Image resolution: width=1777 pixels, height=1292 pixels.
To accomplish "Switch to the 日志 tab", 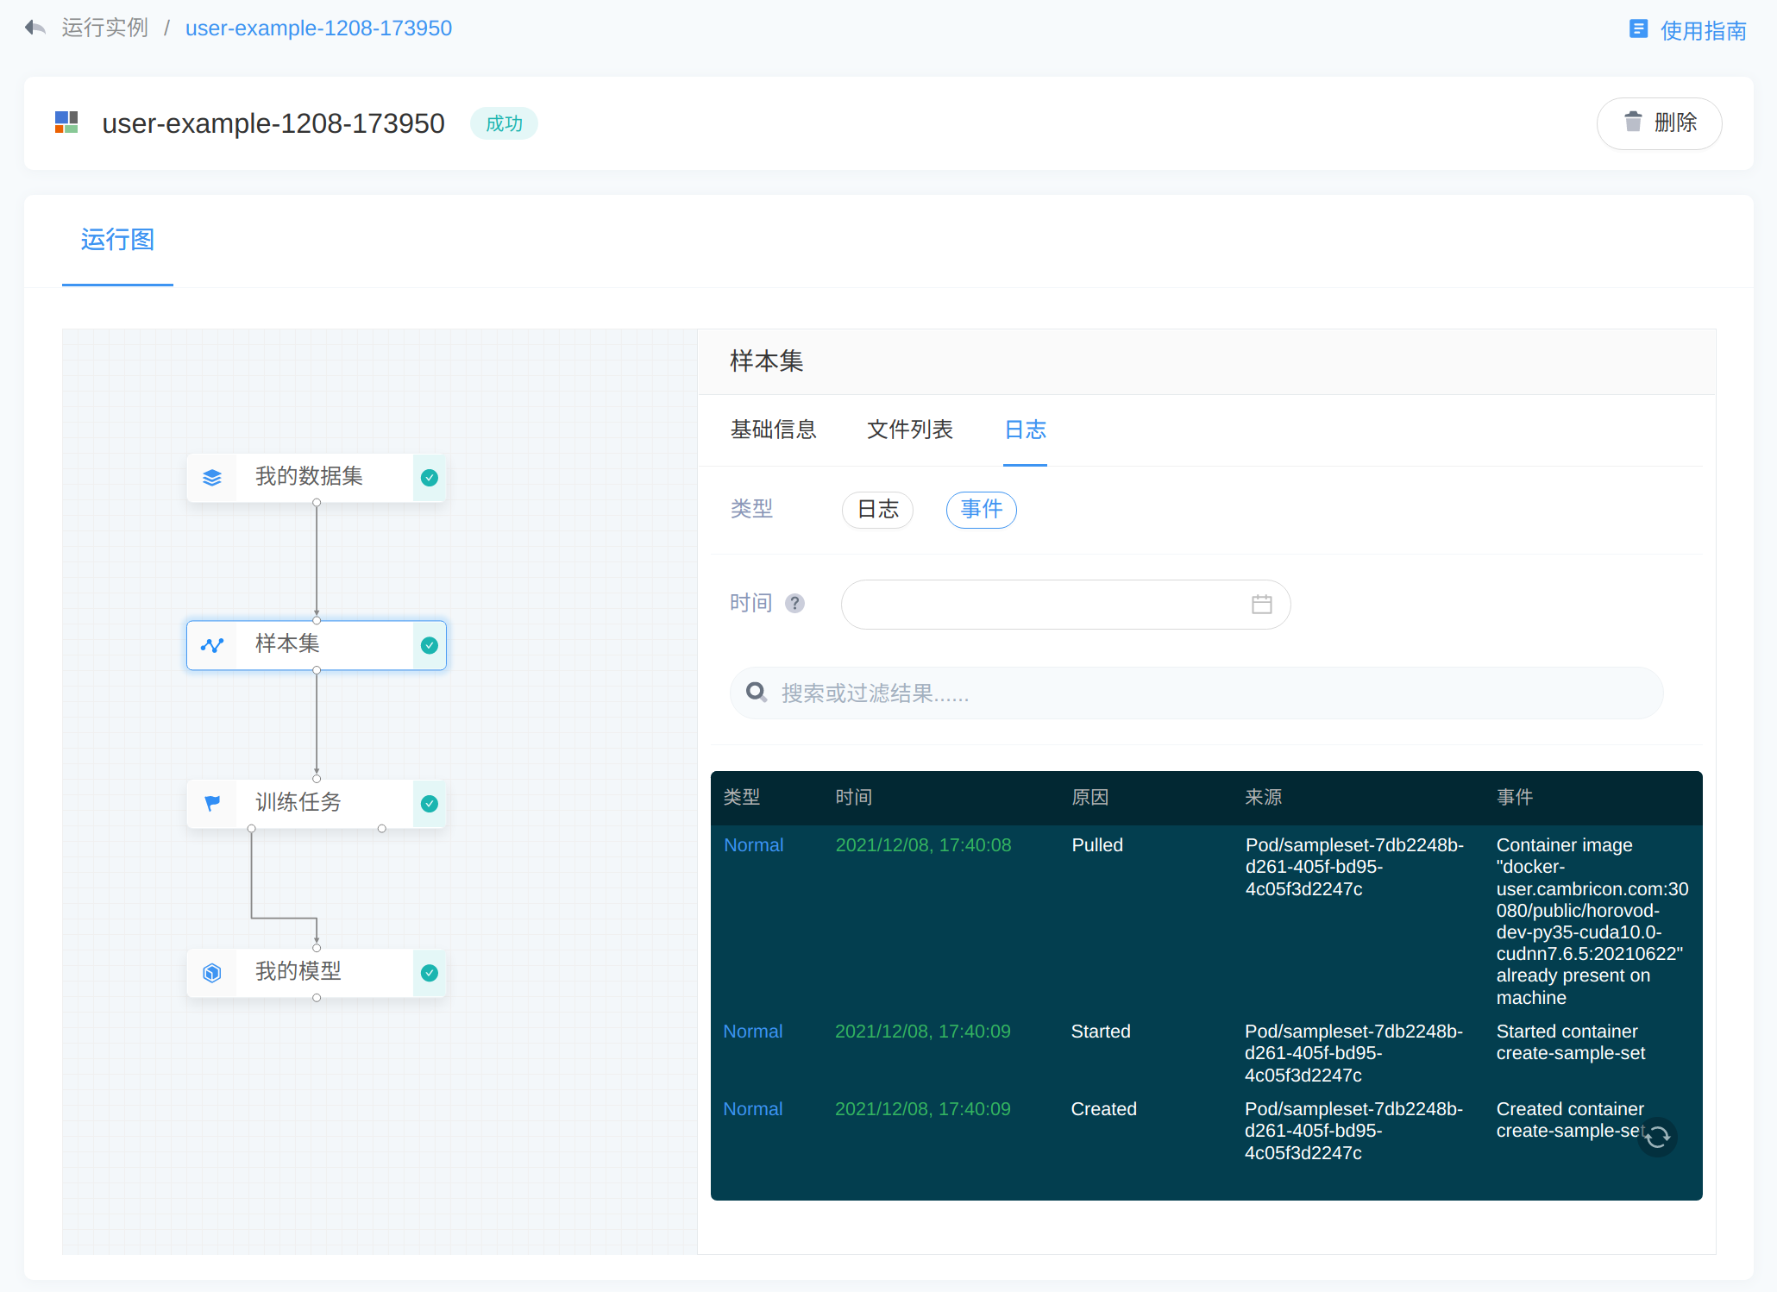I will pyautogui.click(x=1025, y=429).
